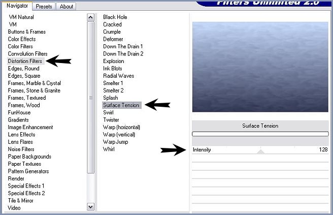Open the About tab
Image resolution: width=333 pixels, height=215 pixels.
coord(66,7)
